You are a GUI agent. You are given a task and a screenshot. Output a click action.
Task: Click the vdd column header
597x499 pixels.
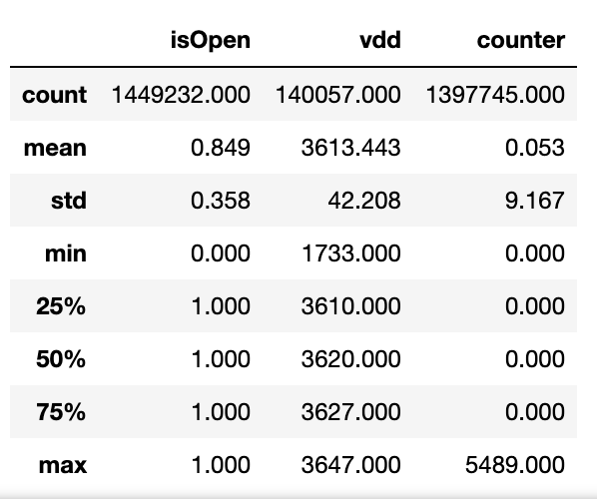(x=380, y=40)
